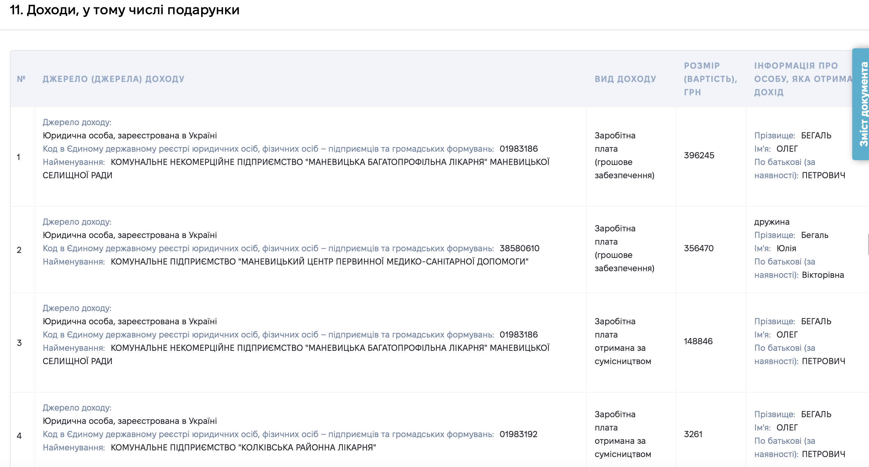The height and width of the screenshot is (467, 869).
Task: Click patronymic 'Вікторівна'
Action: (x=823, y=275)
